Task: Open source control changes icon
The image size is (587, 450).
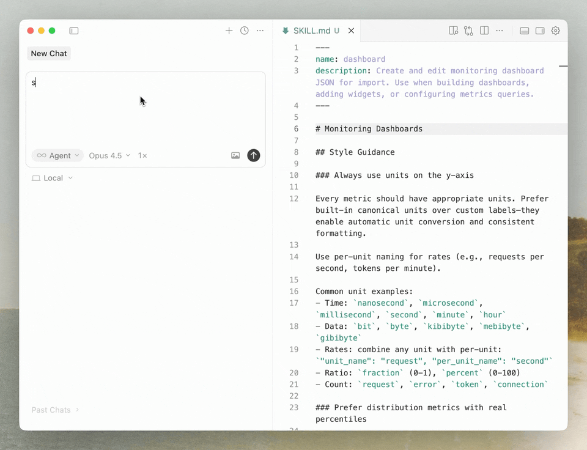Action: click(x=468, y=31)
